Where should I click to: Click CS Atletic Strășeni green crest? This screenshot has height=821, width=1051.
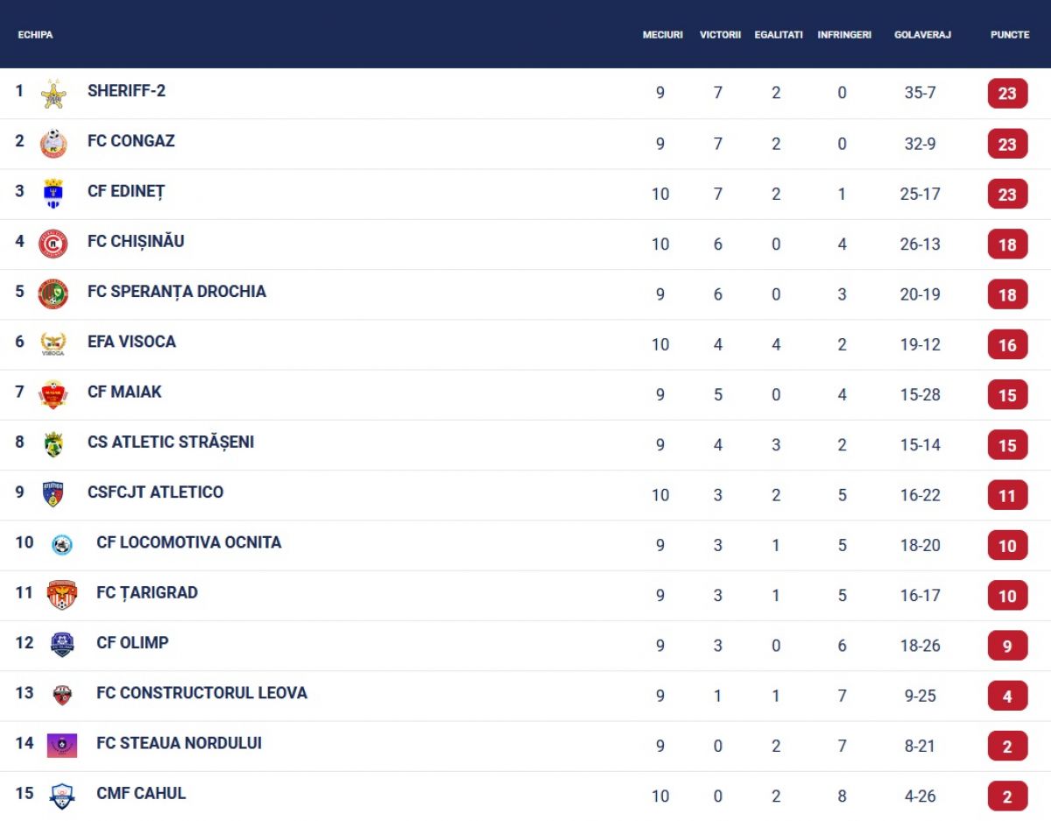coord(53,444)
